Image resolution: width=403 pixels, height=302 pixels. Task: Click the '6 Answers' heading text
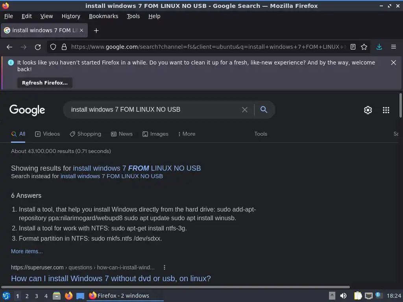tap(26, 196)
